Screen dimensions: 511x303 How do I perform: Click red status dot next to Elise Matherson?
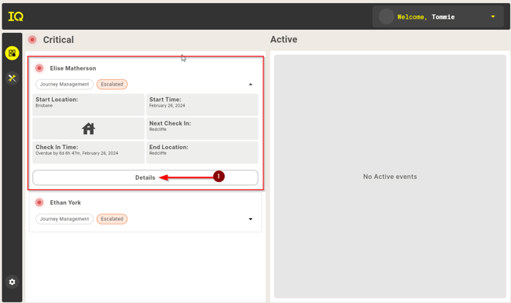click(x=39, y=68)
